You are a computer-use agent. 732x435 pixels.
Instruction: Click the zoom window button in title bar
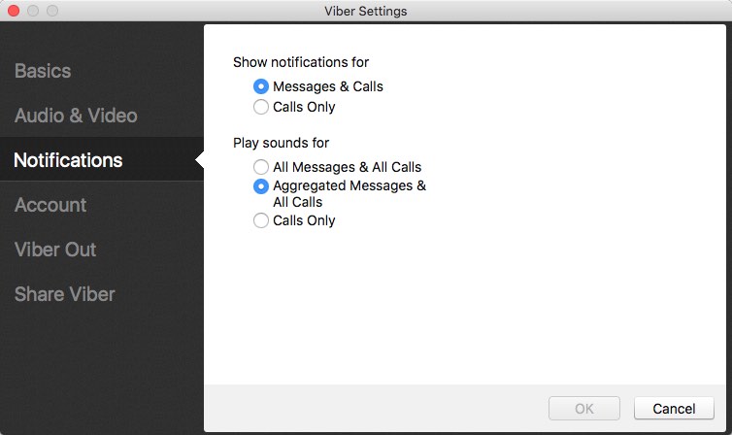point(52,11)
